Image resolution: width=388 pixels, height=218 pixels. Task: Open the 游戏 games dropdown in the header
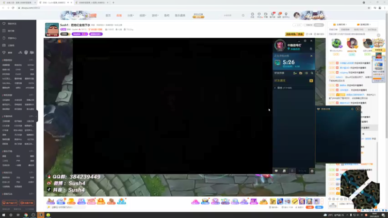point(155,16)
